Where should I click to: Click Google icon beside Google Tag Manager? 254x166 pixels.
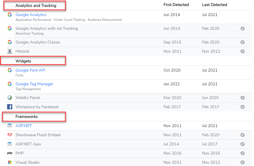click(10, 84)
